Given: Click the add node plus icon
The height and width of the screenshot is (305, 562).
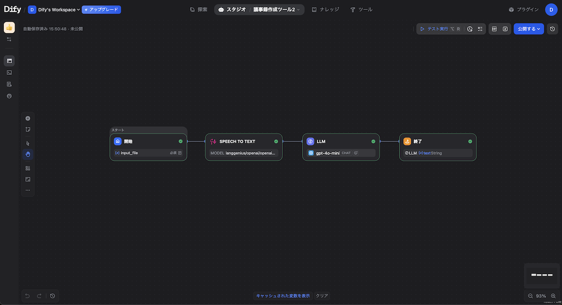Looking at the screenshot, I should (x=28, y=118).
